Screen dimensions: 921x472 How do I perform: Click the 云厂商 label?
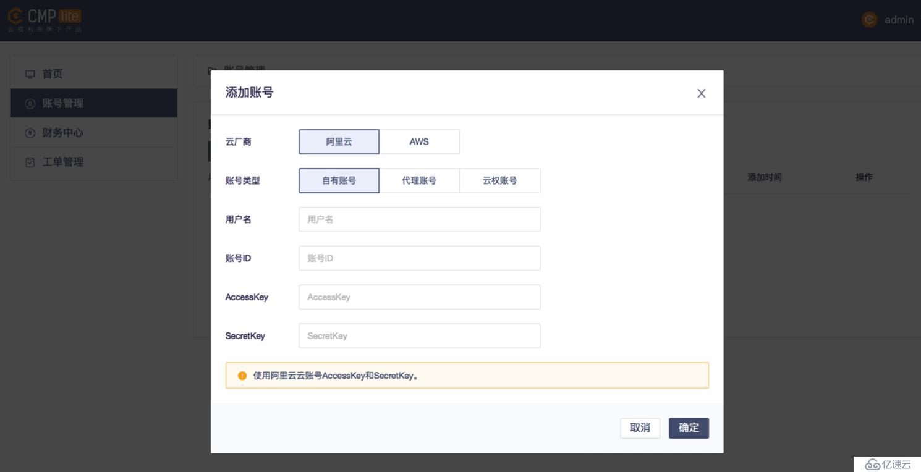pyautogui.click(x=238, y=142)
